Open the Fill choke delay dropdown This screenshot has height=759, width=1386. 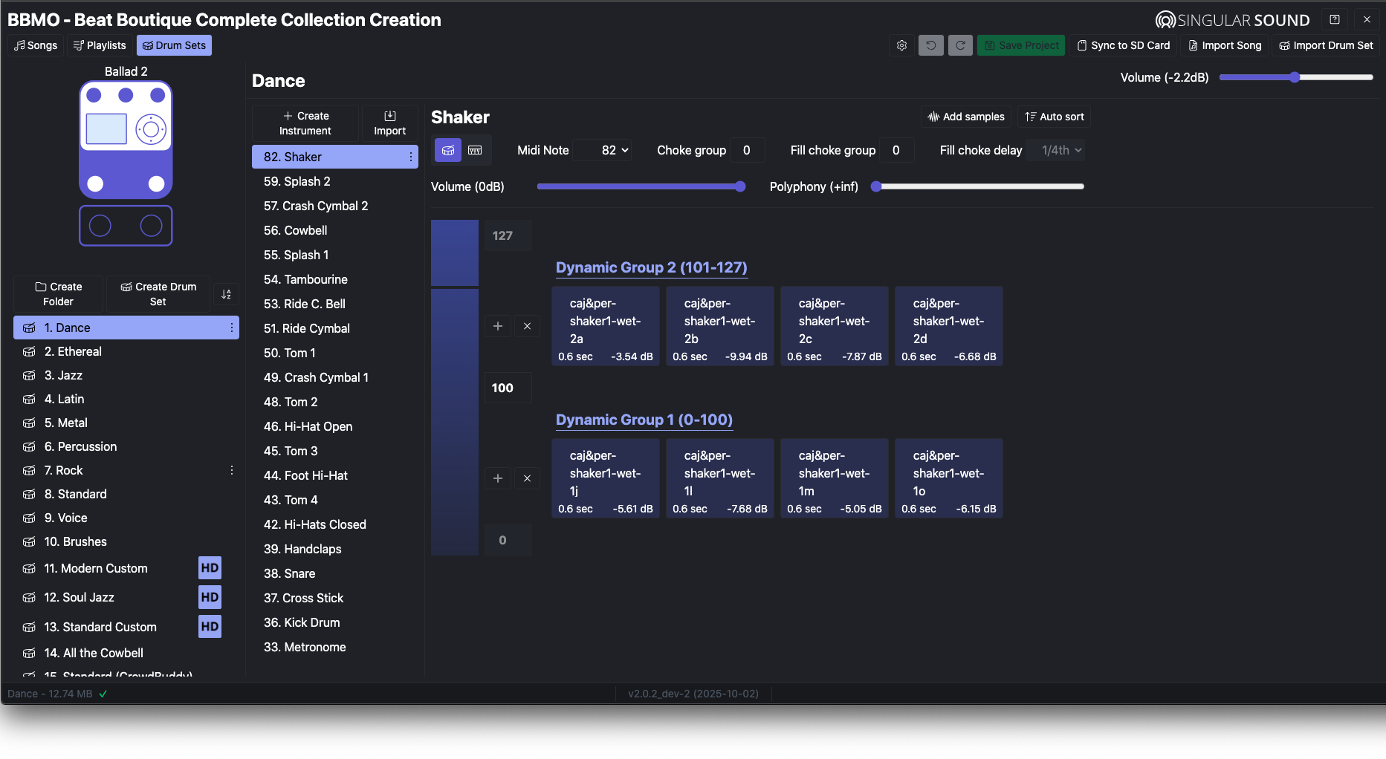[1055, 149]
